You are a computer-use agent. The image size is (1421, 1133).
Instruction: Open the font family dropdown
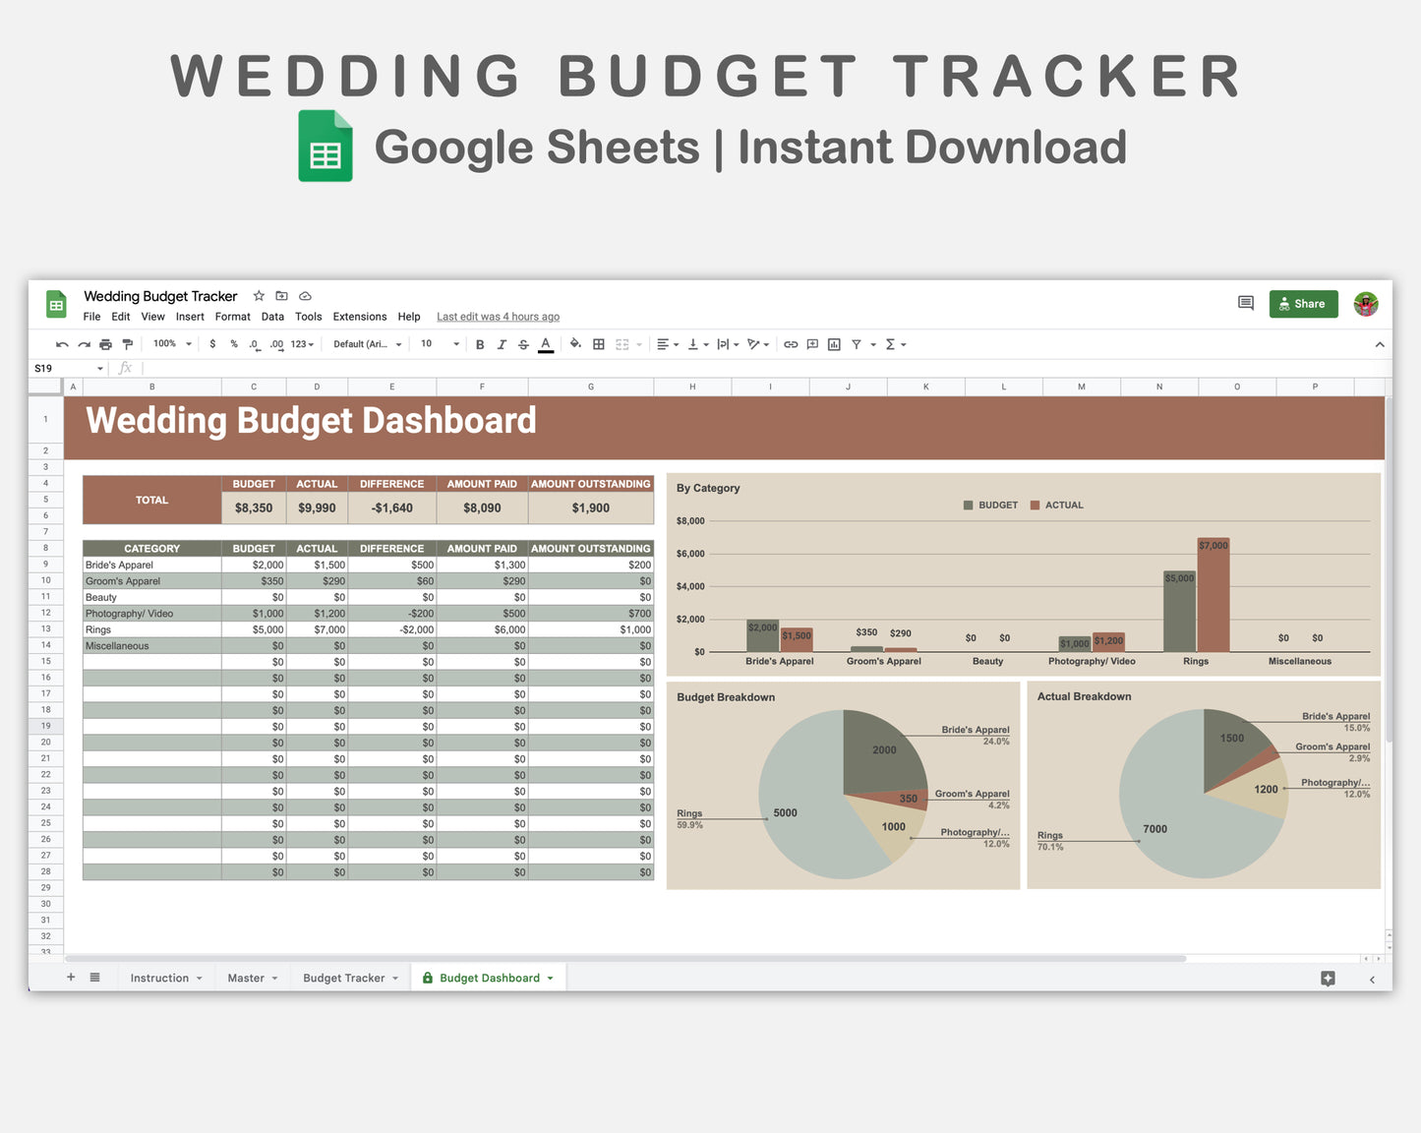[x=366, y=344]
